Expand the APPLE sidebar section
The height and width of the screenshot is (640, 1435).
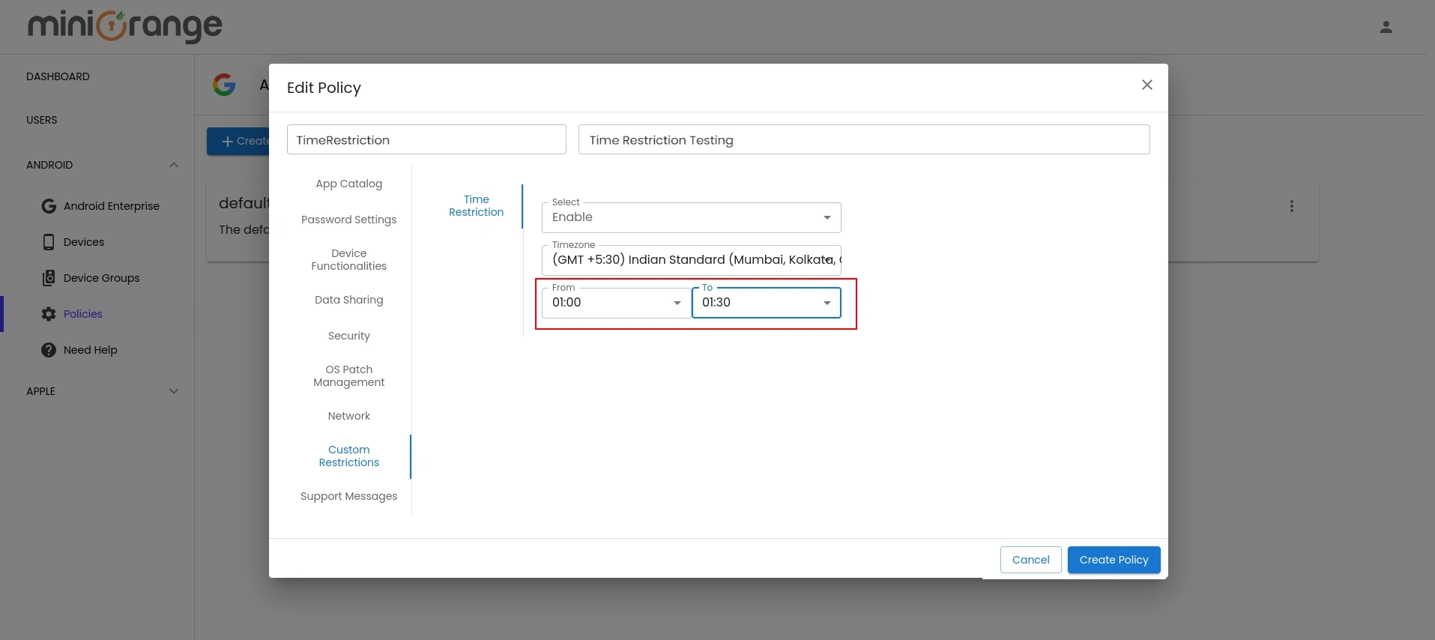[174, 391]
